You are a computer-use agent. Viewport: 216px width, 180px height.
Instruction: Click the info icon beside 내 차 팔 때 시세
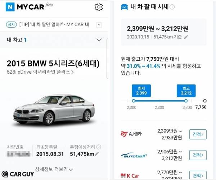pos(172,7)
